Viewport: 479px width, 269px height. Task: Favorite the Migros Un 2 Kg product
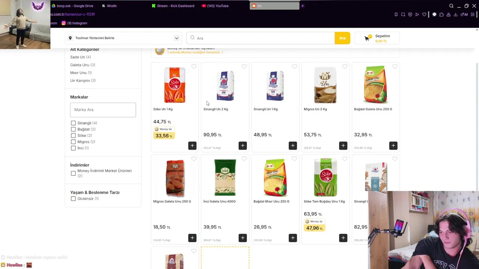(345, 67)
